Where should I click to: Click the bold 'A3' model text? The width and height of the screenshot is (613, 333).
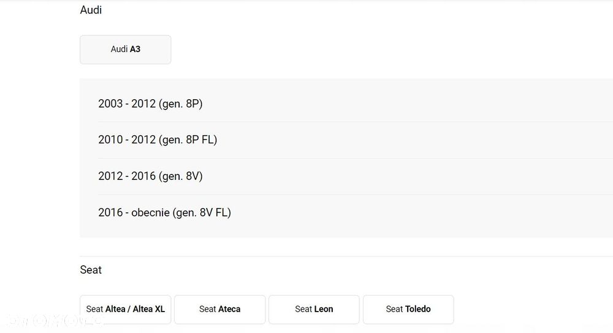[x=135, y=49]
